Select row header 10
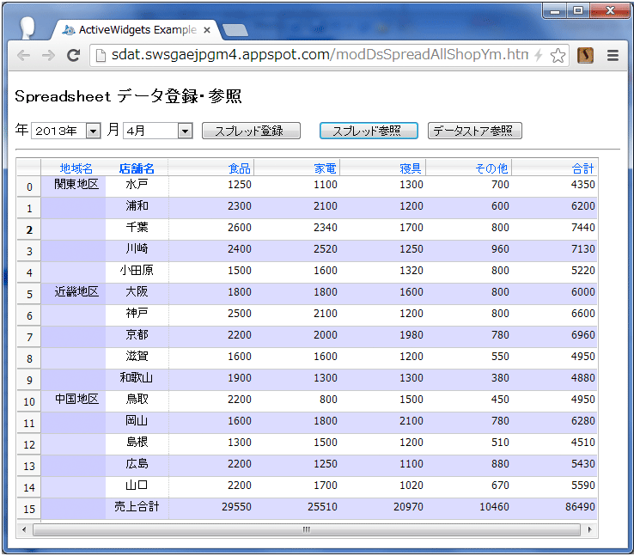Image resolution: width=634 pixels, height=556 pixels. tap(29, 401)
